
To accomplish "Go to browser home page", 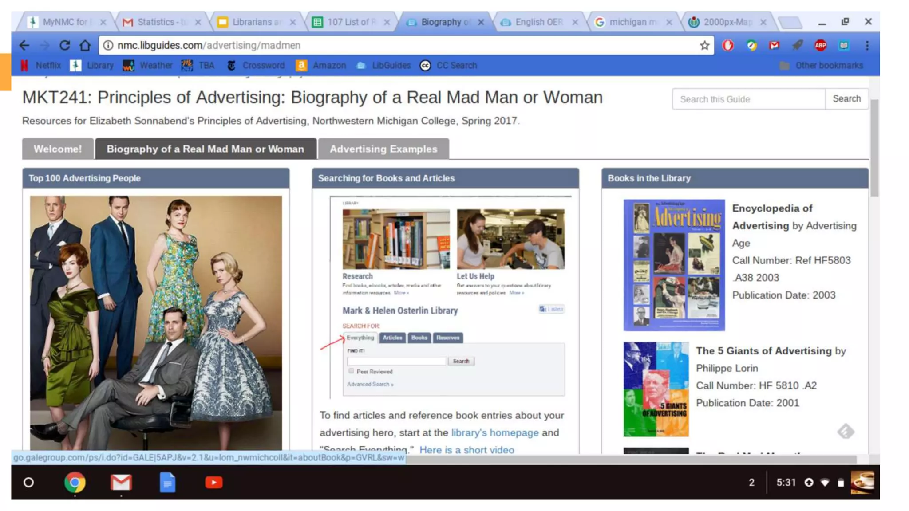I will [x=85, y=45].
